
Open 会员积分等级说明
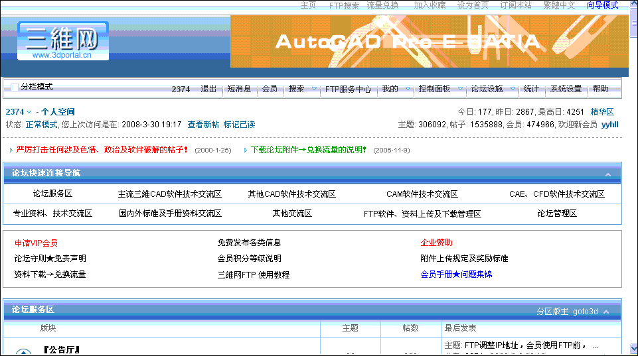point(249,259)
